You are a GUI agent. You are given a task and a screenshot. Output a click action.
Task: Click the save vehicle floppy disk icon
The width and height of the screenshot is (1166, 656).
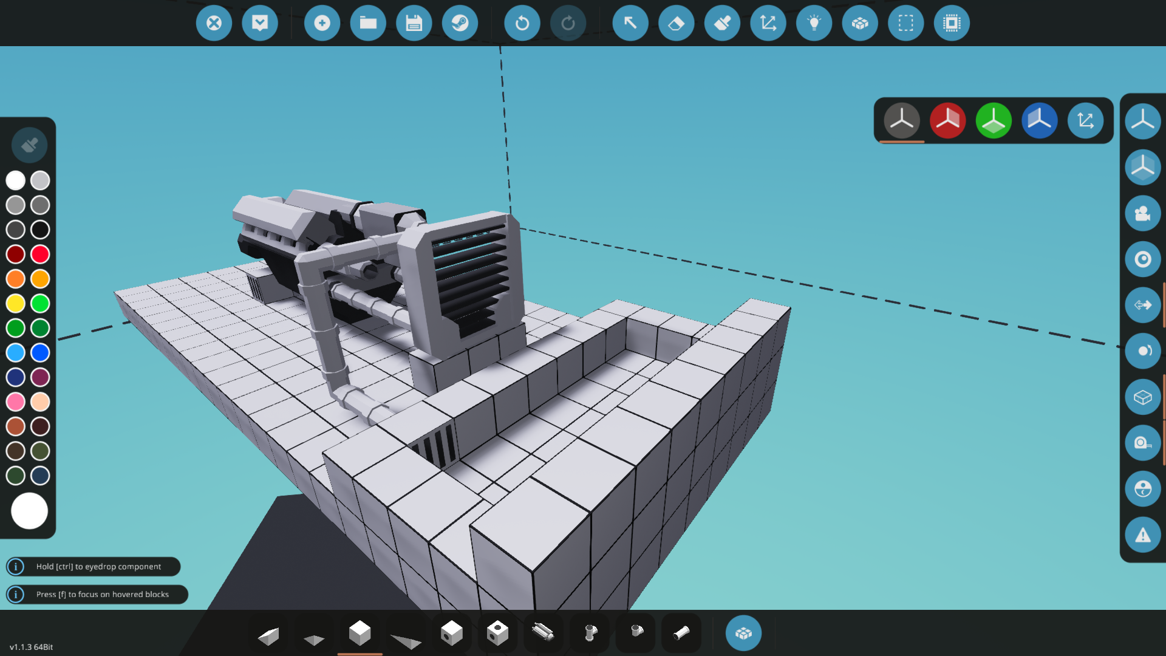[414, 23]
